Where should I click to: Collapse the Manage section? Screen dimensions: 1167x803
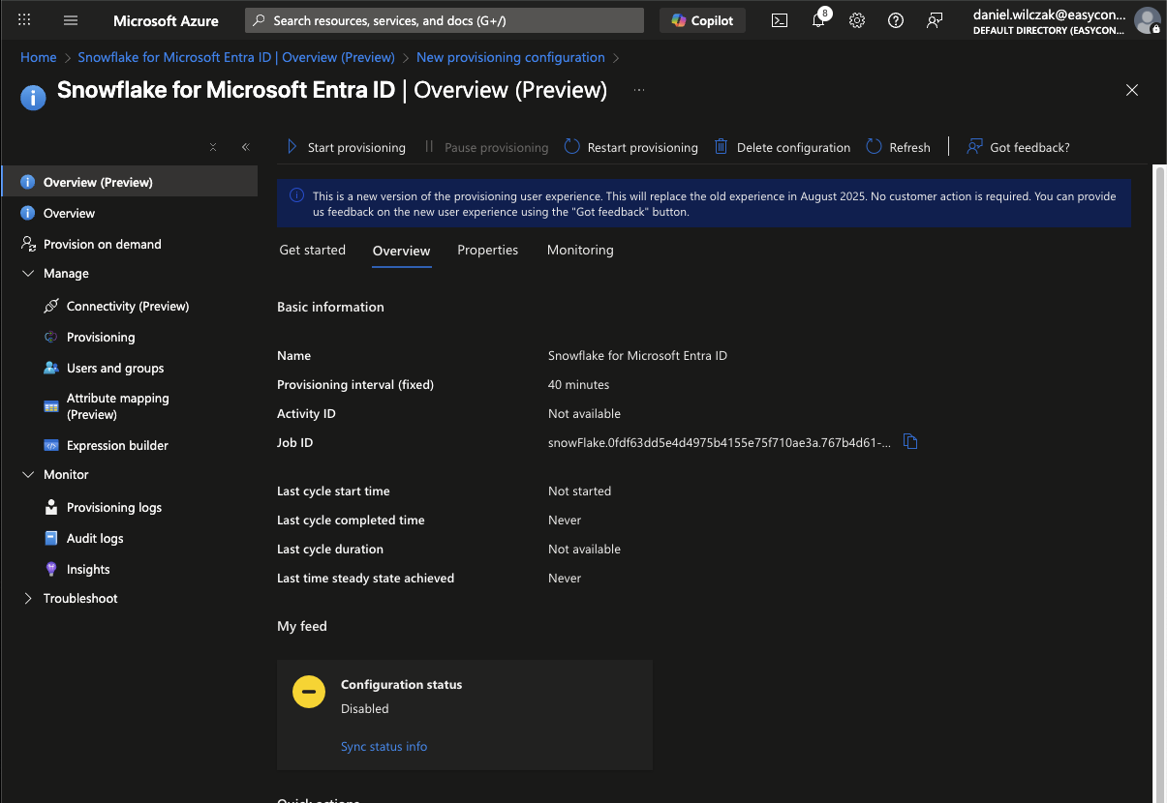pyautogui.click(x=27, y=274)
